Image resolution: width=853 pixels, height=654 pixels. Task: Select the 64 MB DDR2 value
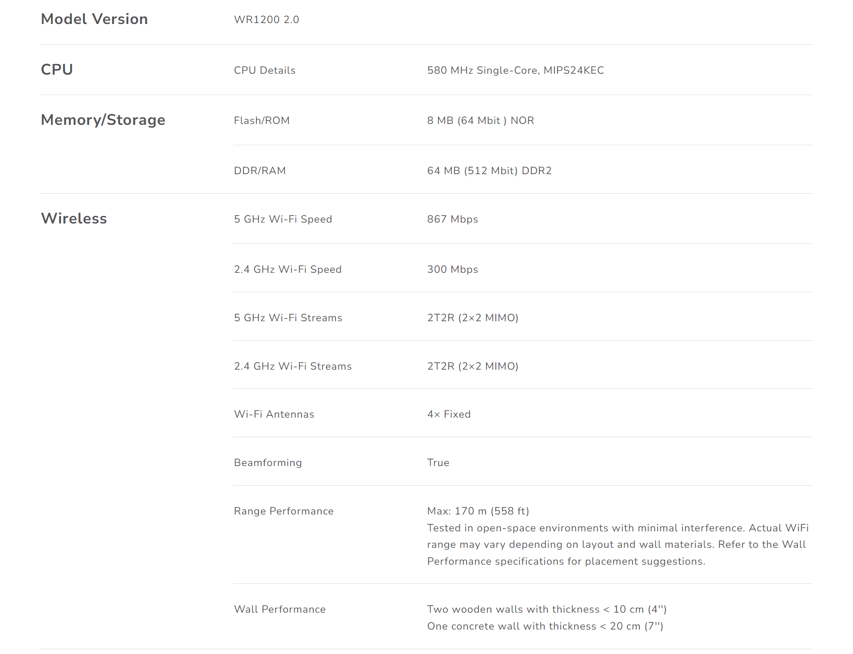pos(489,171)
